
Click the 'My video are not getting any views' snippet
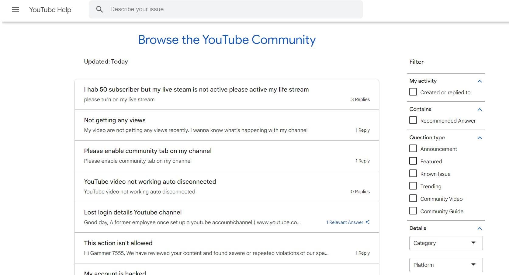point(196,130)
